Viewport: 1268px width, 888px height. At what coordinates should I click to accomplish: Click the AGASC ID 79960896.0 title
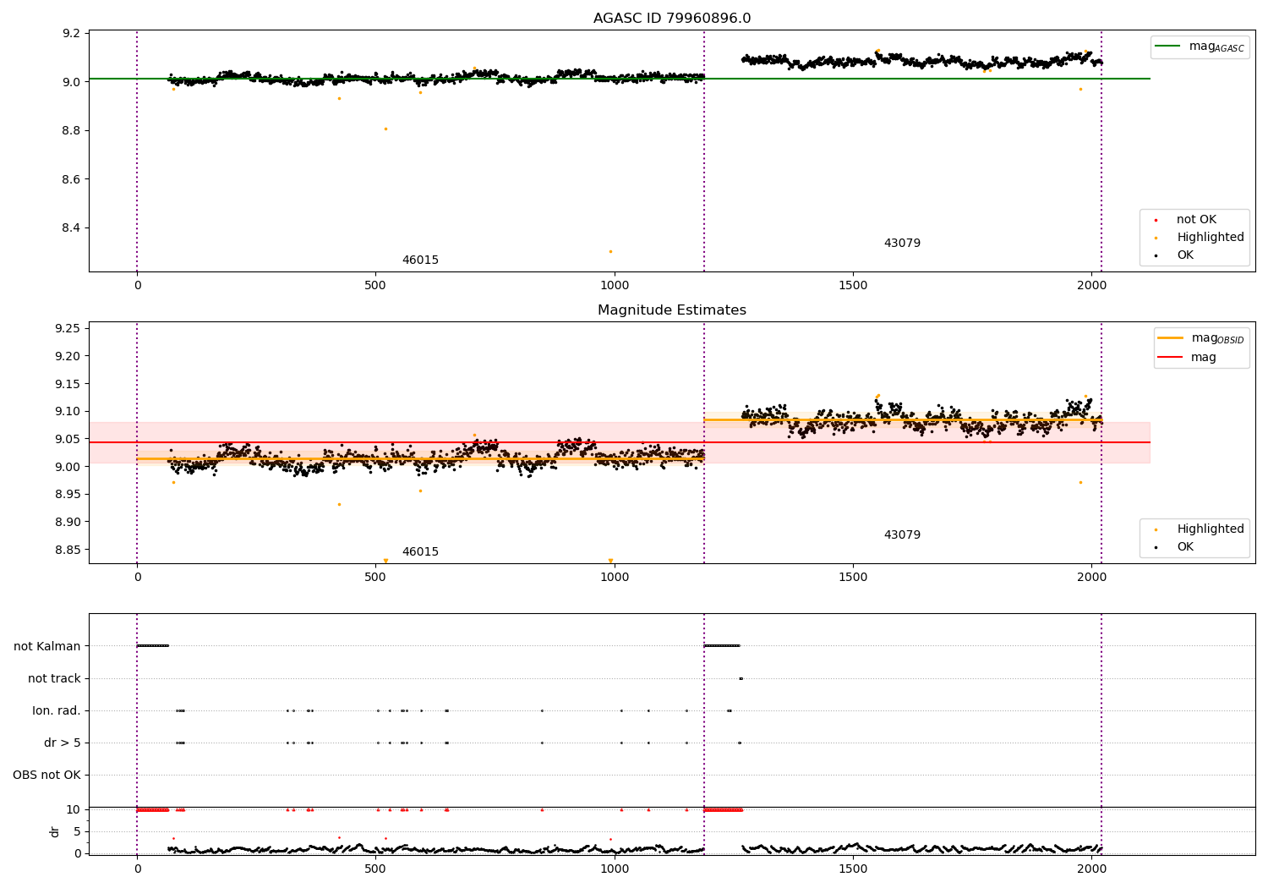tap(671, 19)
